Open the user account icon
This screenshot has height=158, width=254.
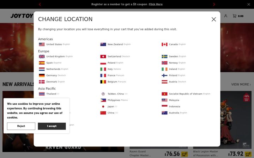coord(225,16)
